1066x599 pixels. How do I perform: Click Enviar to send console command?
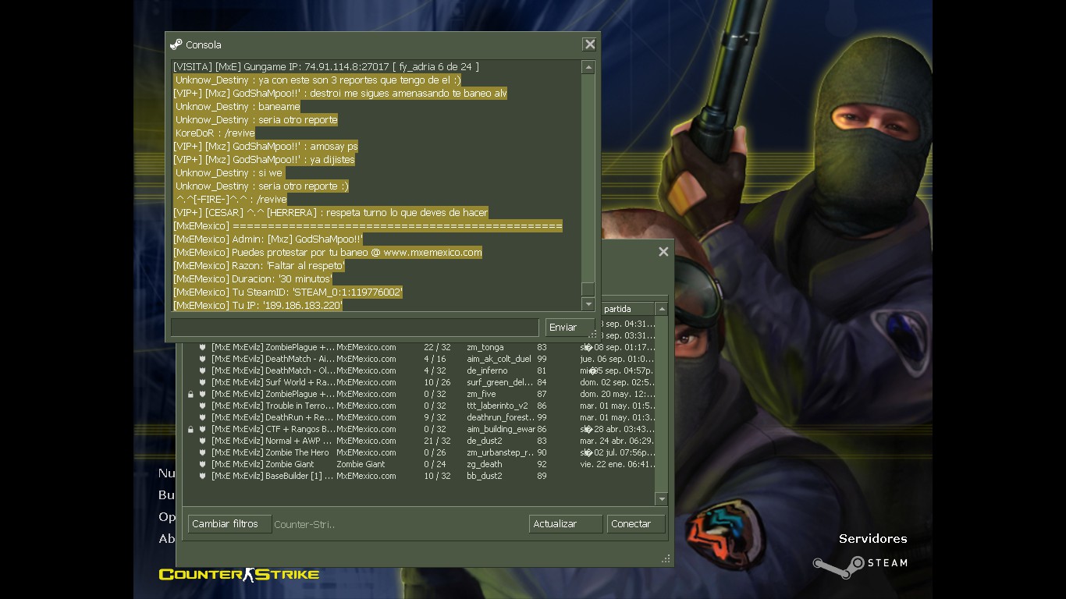[570, 327]
